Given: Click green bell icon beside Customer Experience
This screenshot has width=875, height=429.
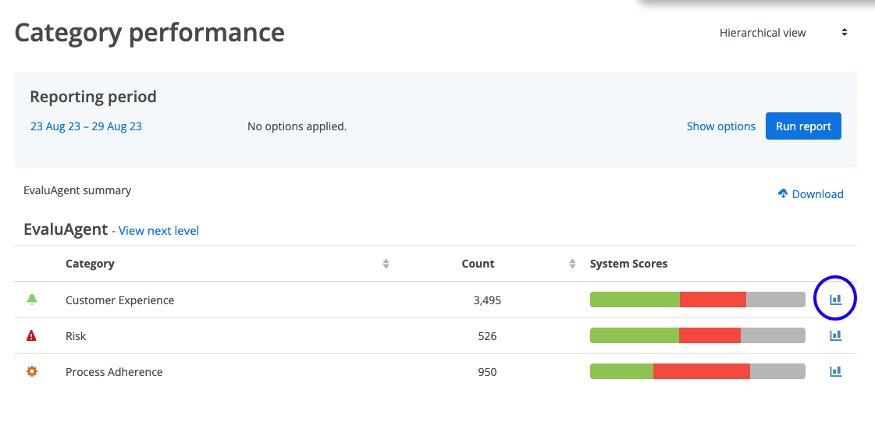Looking at the screenshot, I should [32, 300].
